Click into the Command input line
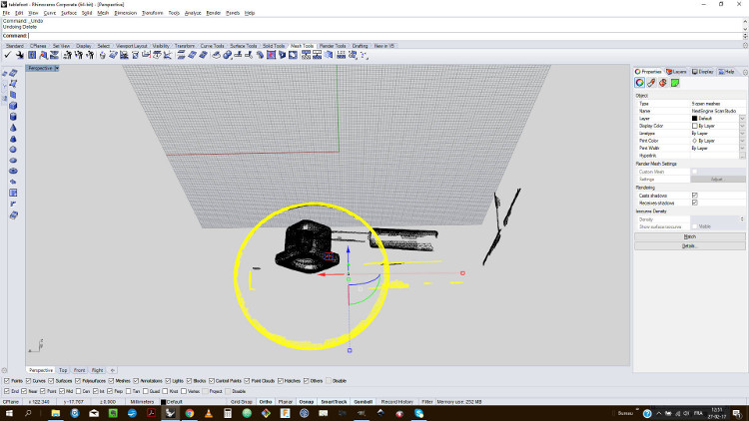Viewport: 749px width, 421px height. coord(384,36)
